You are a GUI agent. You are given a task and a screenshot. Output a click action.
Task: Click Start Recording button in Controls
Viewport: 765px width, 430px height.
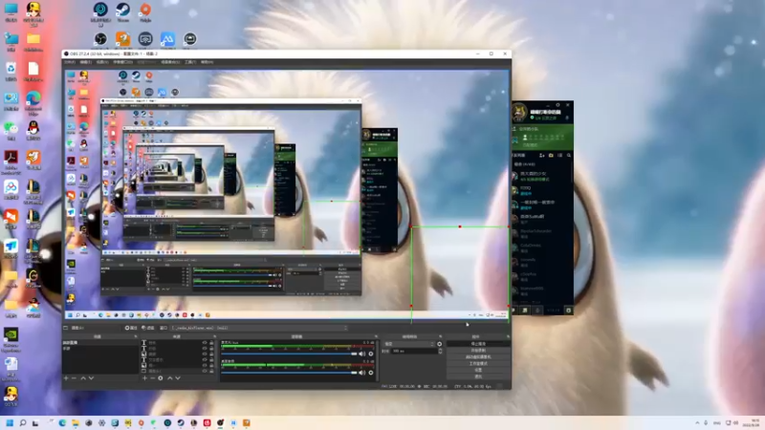478,351
